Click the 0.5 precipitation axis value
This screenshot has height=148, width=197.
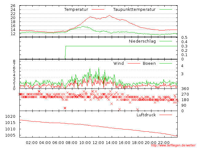tap(184, 38)
